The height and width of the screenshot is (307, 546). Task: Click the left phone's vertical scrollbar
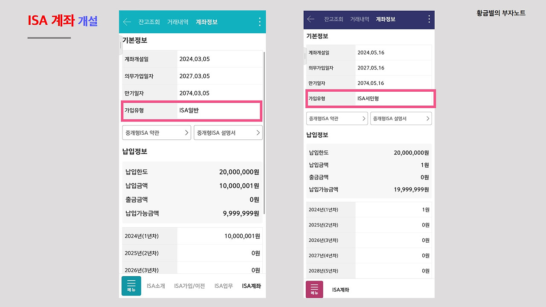264,132
